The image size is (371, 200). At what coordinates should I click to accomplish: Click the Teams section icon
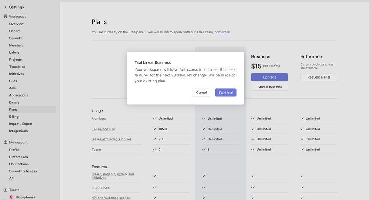5,190
